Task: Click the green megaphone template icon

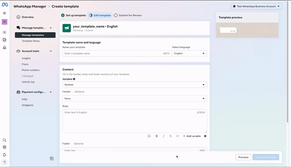Action: [66, 28]
